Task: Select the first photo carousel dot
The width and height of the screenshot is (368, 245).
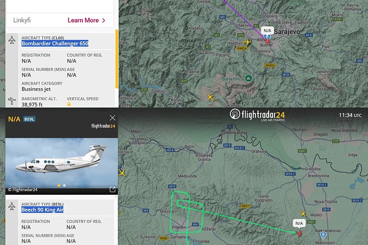Action: (59, 185)
